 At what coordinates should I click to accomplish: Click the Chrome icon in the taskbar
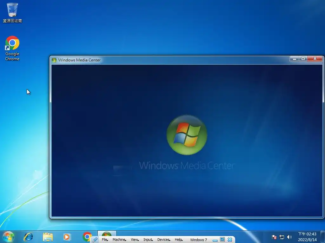tap(87, 237)
